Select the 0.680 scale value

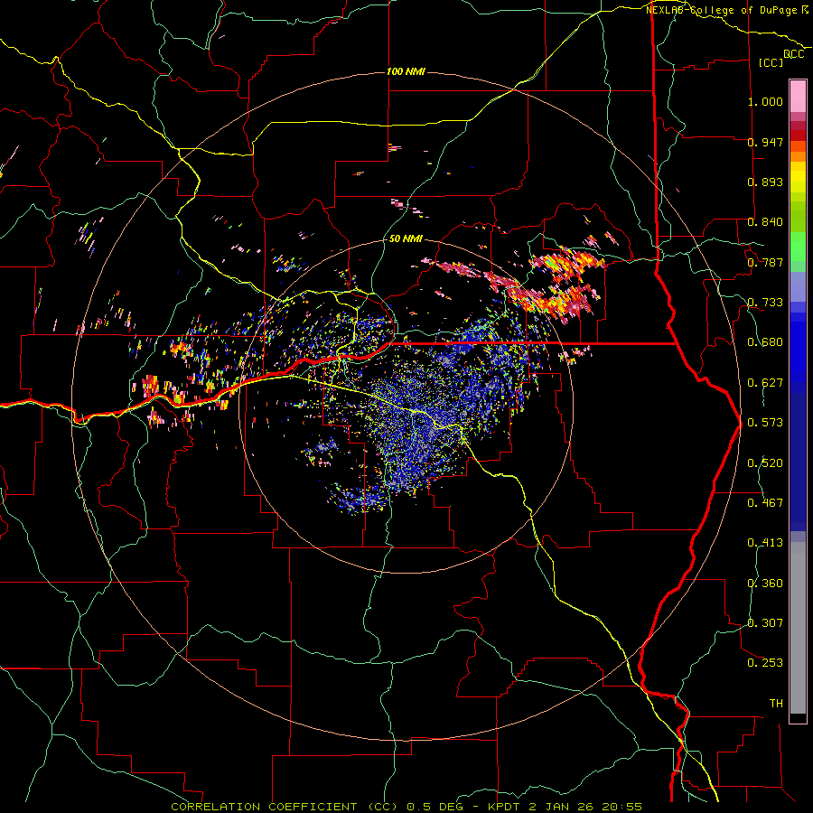click(x=765, y=342)
